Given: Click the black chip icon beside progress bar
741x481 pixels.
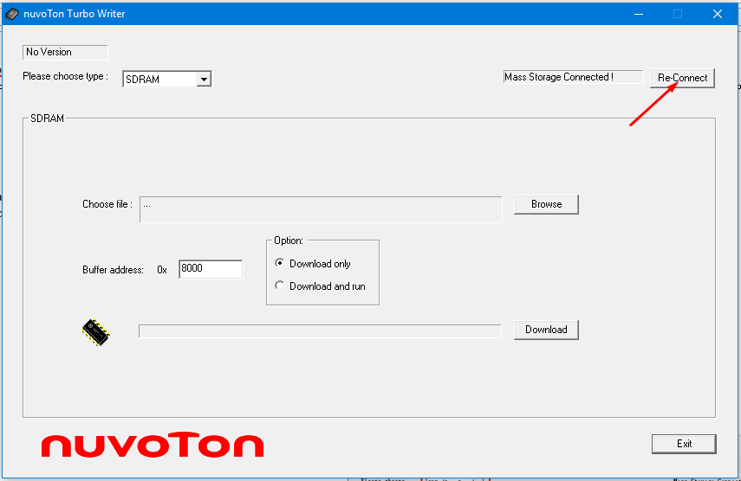Looking at the screenshot, I should (95, 332).
